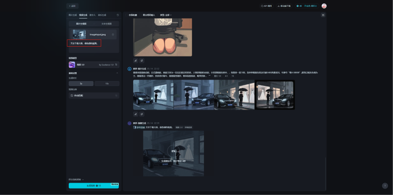393x195 pixels.
Task: Click the cyan generate video button
Action: click(x=94, y=186)
